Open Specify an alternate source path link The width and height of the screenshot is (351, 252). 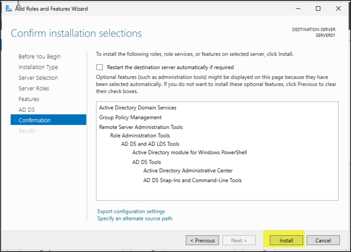pos(135,218)
